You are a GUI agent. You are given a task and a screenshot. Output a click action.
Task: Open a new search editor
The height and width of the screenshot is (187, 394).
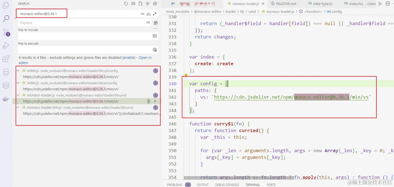pos(141,4)
